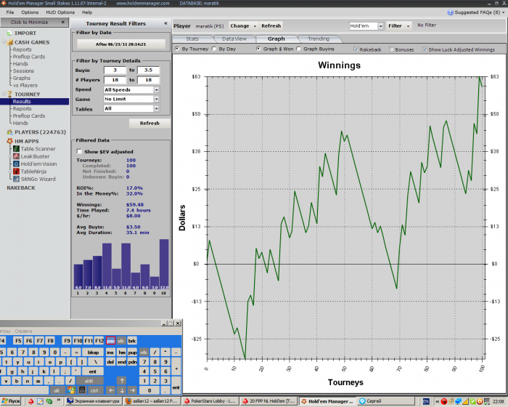Open the SitNGo Wizard app
The height and width of the screenshot is (407, 508).
[38, 178]
